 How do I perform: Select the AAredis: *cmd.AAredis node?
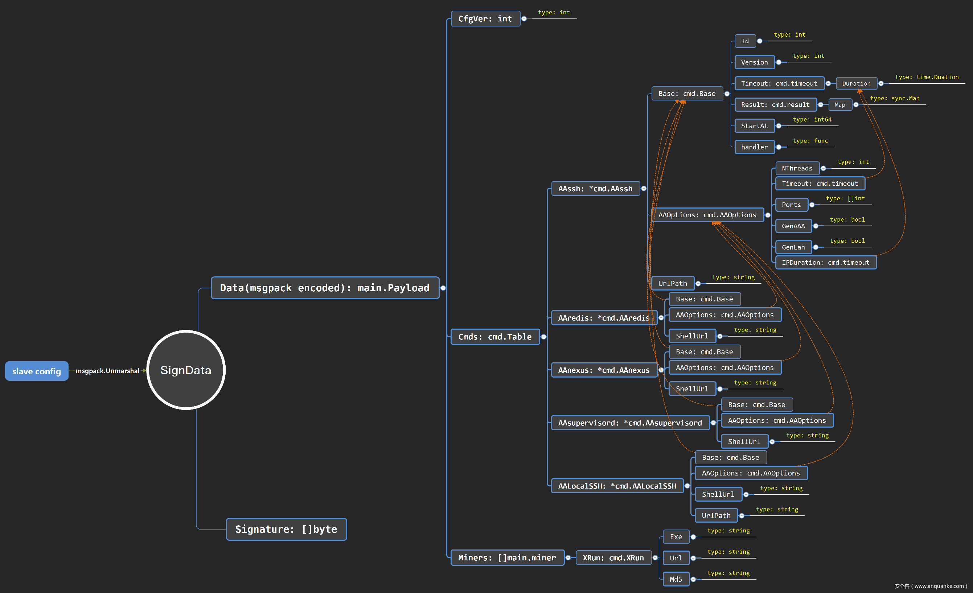coord(603,318)
